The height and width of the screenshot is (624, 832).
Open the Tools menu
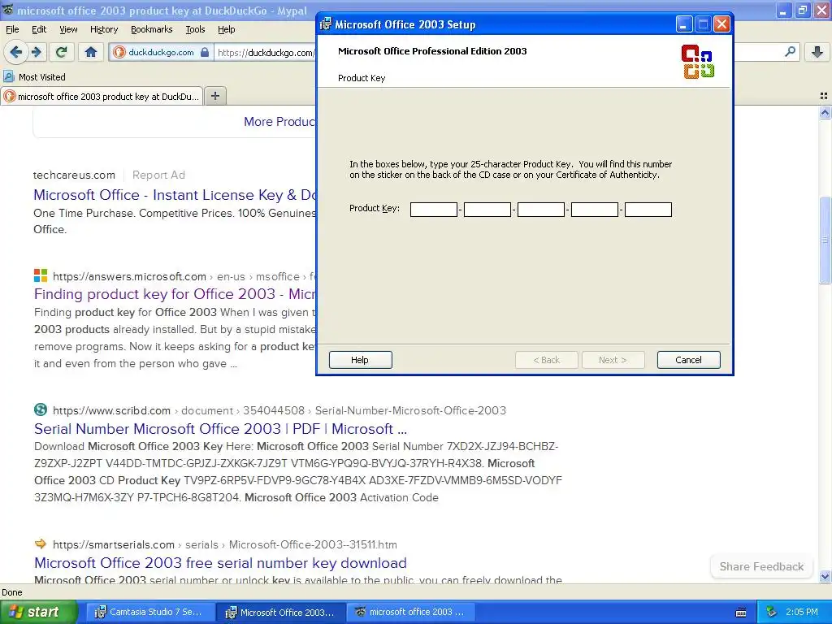[x=195, y=29]
